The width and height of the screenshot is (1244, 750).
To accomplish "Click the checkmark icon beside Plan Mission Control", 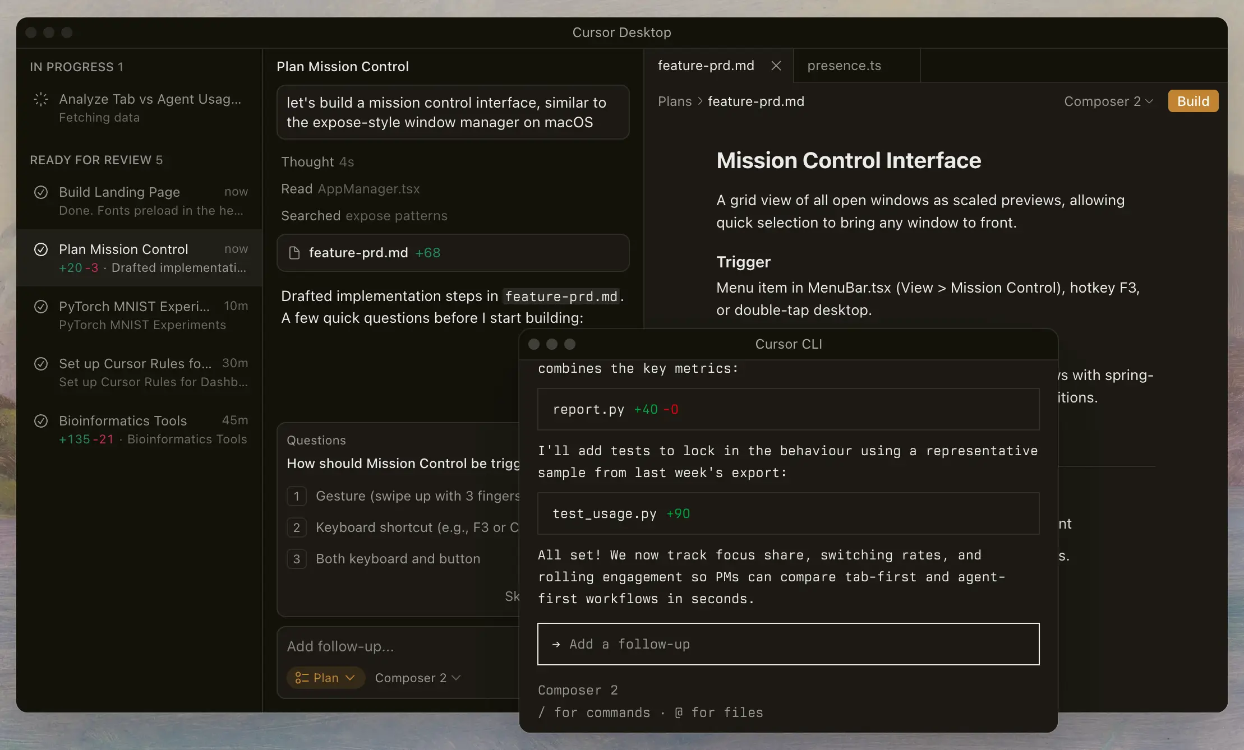I will (x=42, y=249).
